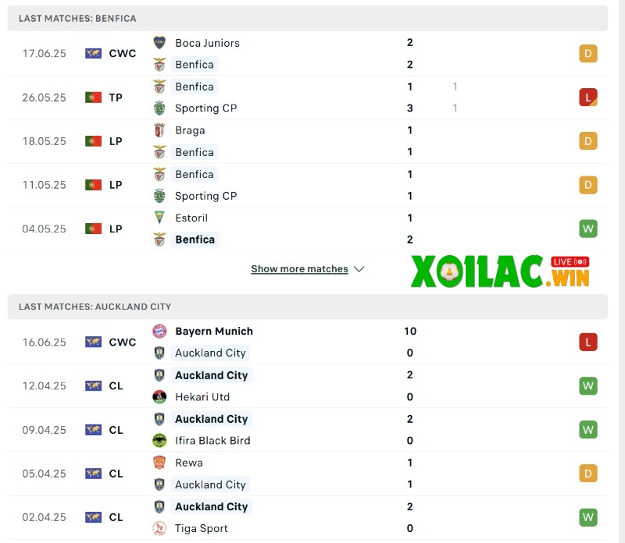The height and width of the screenshot is (543, 625).
Task: Click the Estoril club crest icon
Action: pyautogui.click(x=159, y=218)
